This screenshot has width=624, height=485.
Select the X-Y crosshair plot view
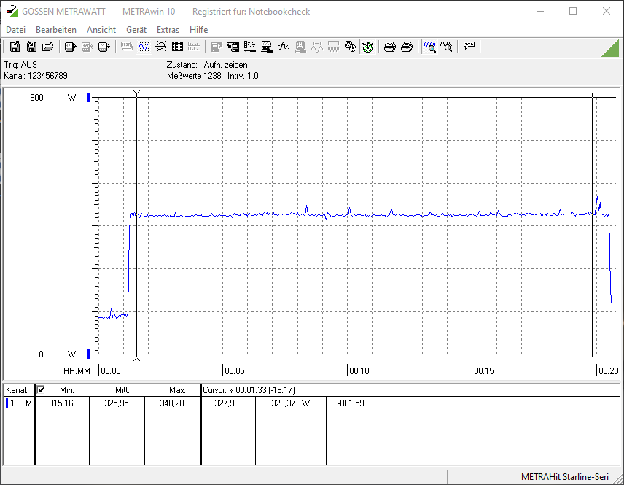tap(160, 47)
